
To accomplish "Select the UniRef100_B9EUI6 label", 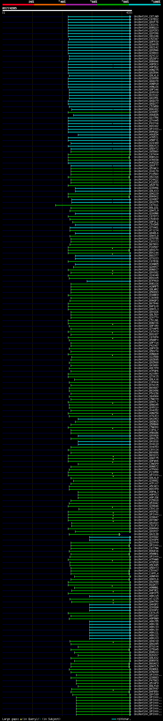I will [x=146, y=284].
